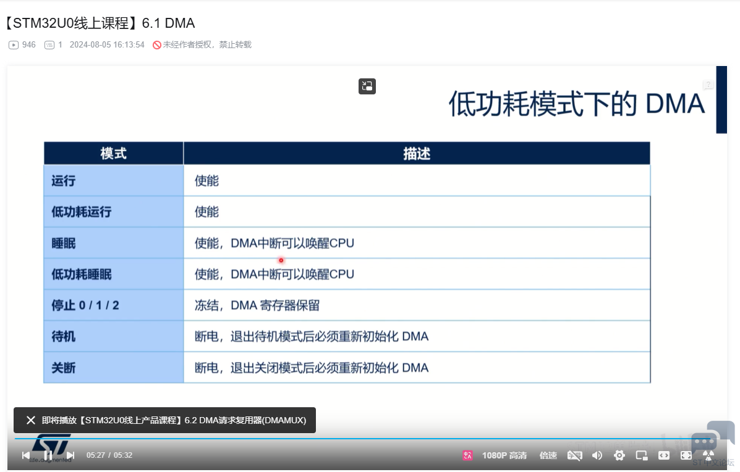Click the slide heading 低功耗模式下的 DMA
Viewport: 740px width, 472px height.
pyautogui.click(x=576, y=104)
